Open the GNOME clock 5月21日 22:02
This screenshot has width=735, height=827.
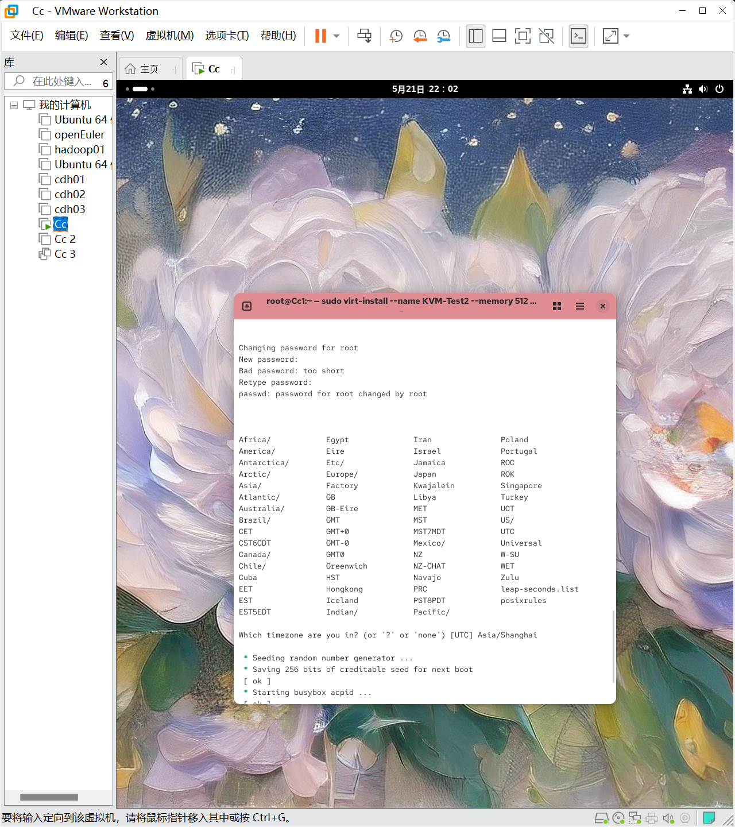[x=425, y=89]
